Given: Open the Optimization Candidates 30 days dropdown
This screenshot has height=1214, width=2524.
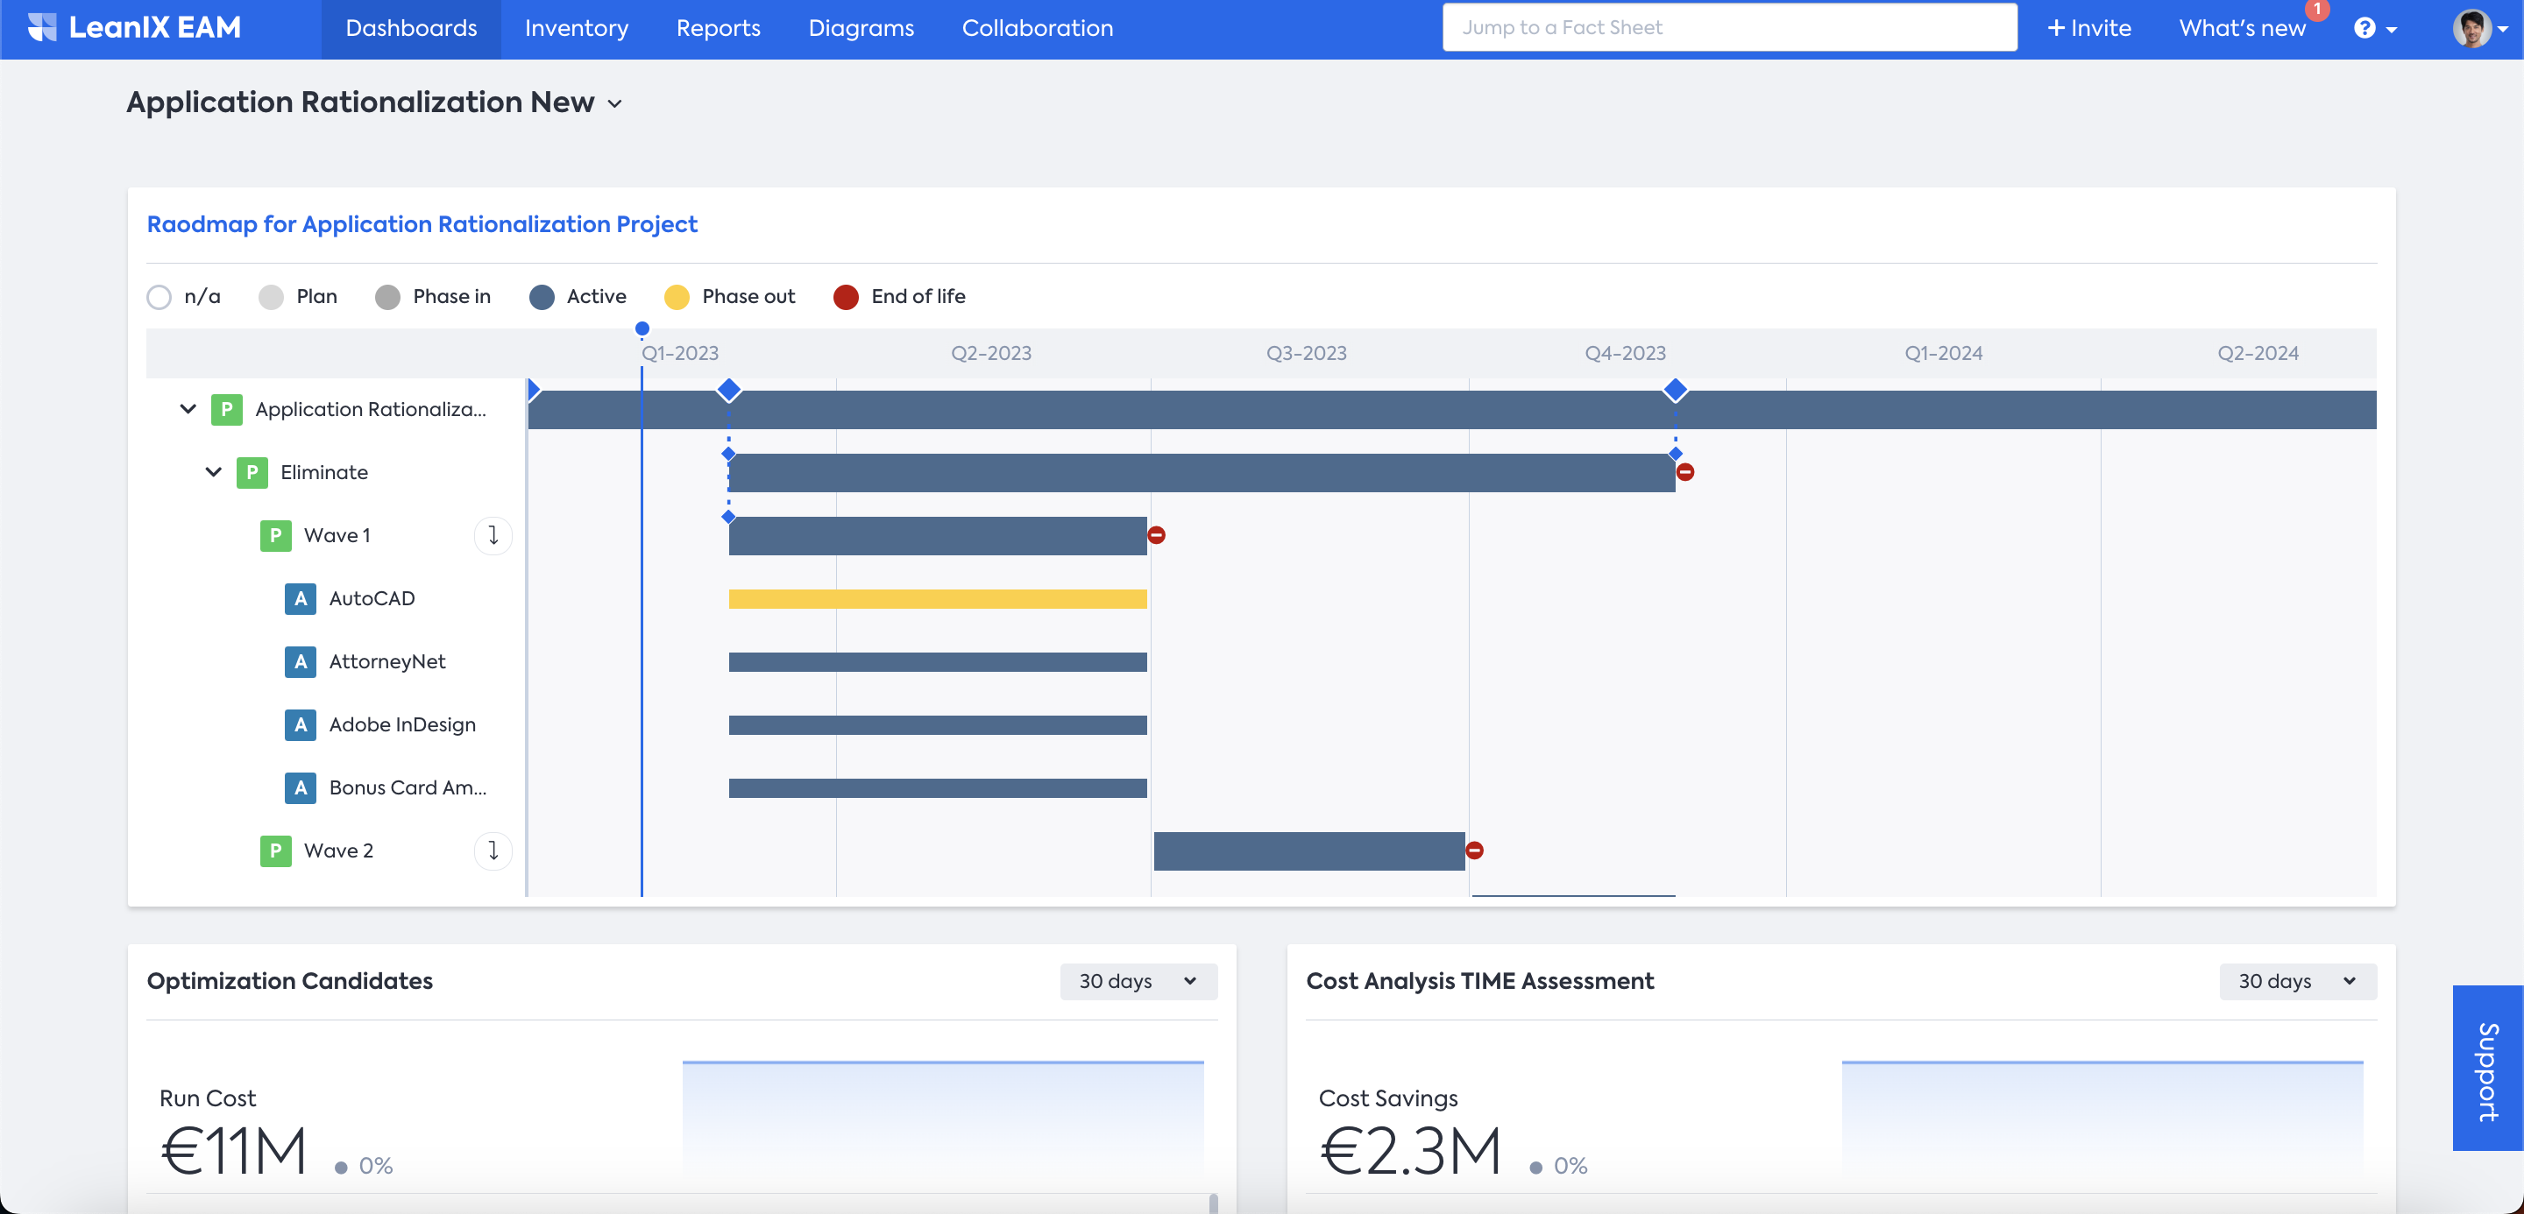Looking at the screenshot, I should point(1138,981).
